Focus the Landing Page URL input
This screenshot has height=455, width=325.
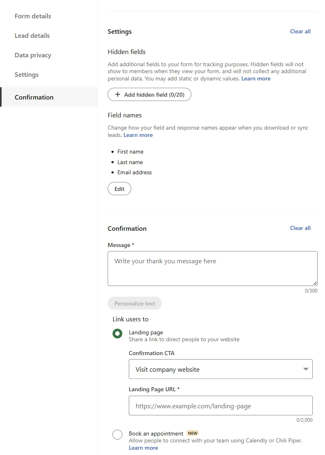click(x=221, y=406)
